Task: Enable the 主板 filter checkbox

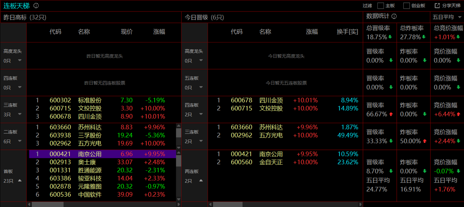Action: (380, 6)
